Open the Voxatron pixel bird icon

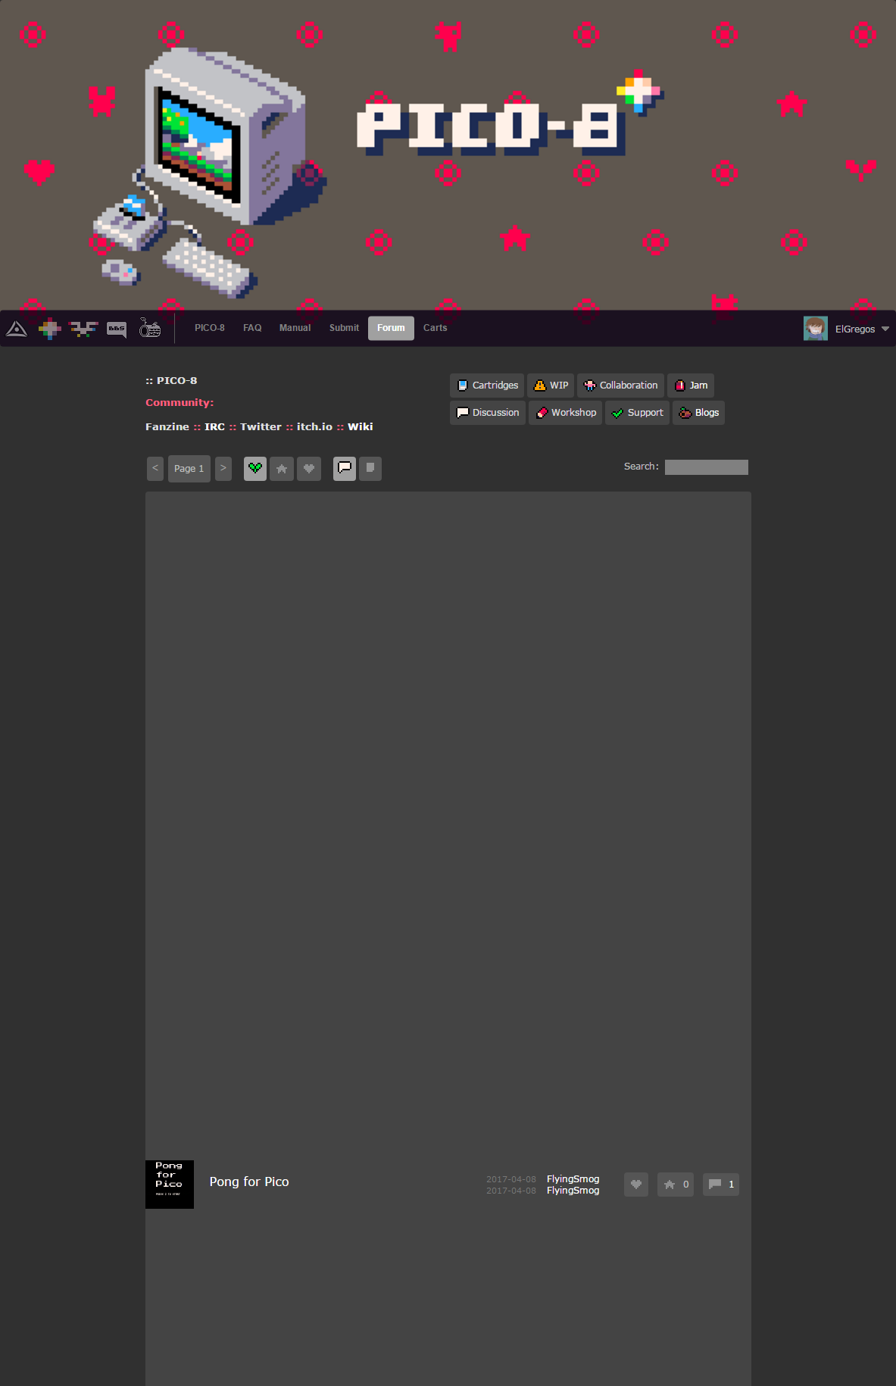[x=83, y=329]
